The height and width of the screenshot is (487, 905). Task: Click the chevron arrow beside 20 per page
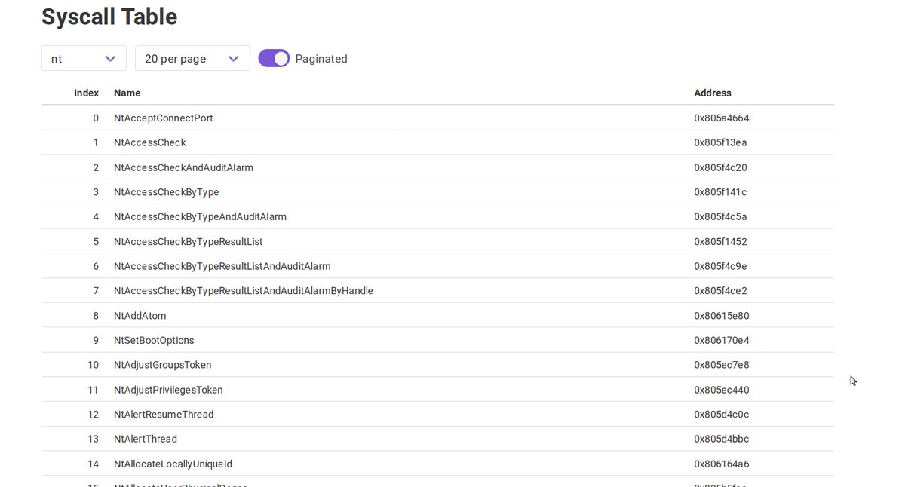pos(234,59)
